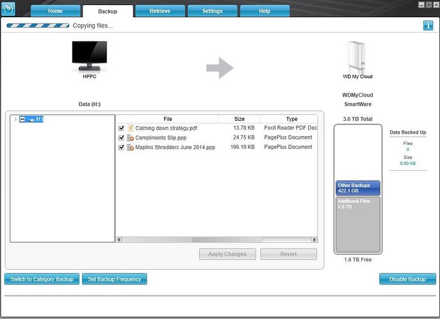Click the file list scroll right arrow

(314, 240)
